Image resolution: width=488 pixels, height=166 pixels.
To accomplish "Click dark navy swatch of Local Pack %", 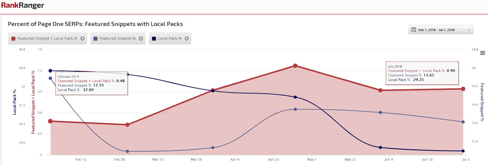I will [x=154, y=39].
